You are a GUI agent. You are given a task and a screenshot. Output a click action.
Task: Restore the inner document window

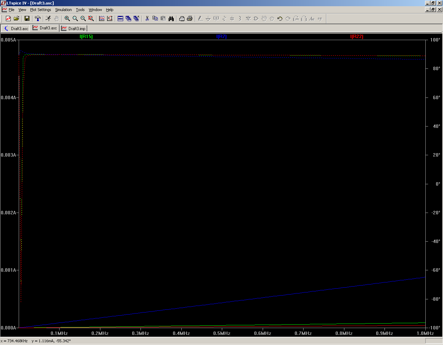[x=433, y=10]
